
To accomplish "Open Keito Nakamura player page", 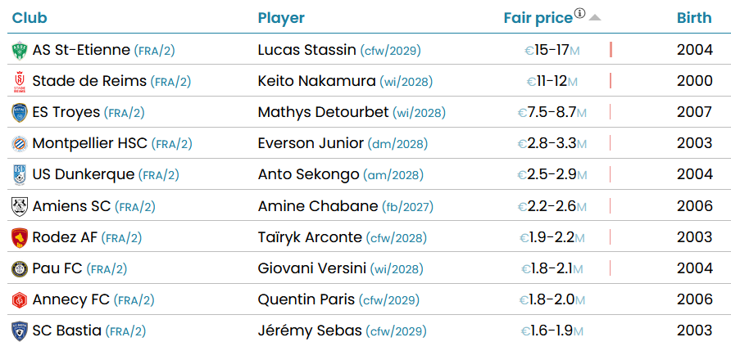I will coord(316,81).
